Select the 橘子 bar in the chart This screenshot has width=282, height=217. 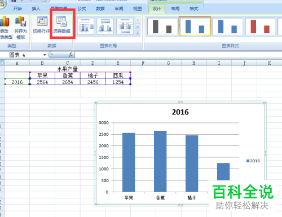click(x=192, y=163)
